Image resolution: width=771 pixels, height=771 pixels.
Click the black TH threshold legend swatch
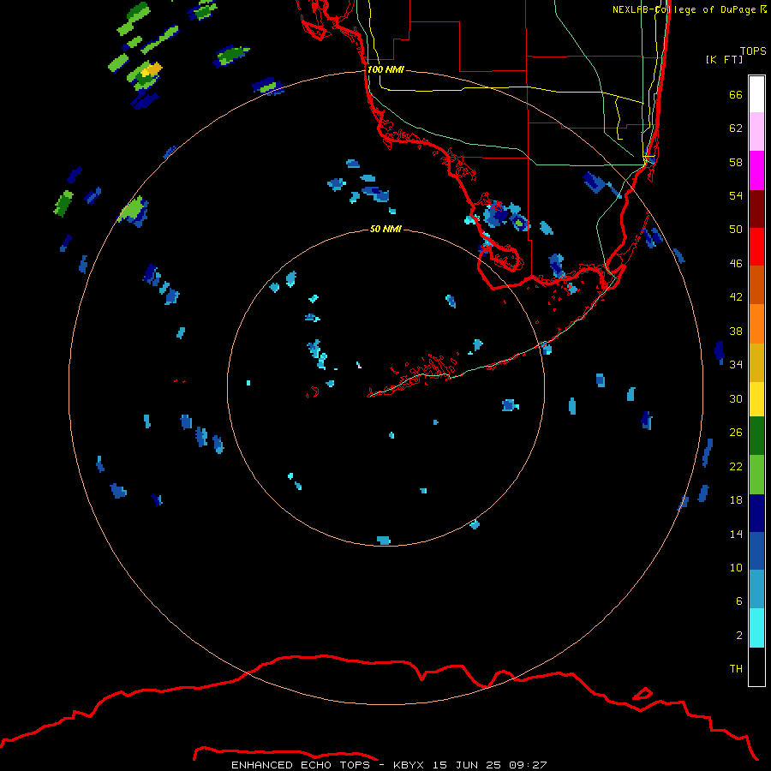tap(756, 666)
